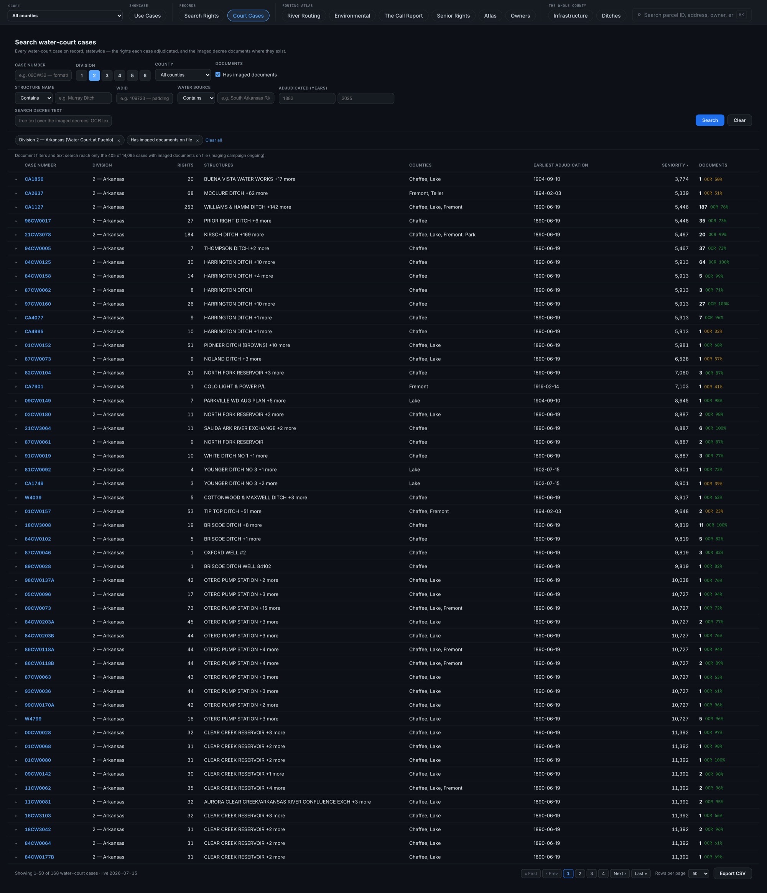Select Division 3 filter
Screen dimensions: 767x893
107,76
